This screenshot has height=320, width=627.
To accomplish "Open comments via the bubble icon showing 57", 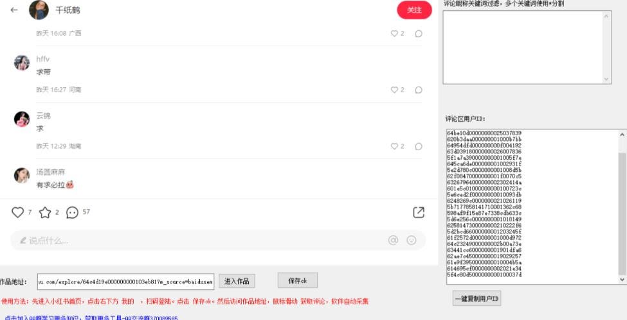I will click(x=72, y=212).
